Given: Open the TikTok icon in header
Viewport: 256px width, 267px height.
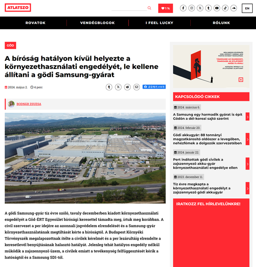Looking at the screenshot, I should click(225, 8).
